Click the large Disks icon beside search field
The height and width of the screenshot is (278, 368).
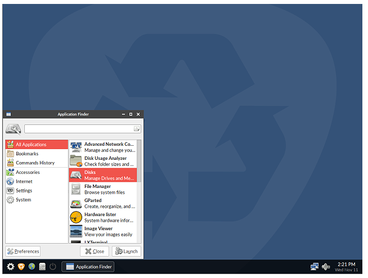(x=13, y=129)
